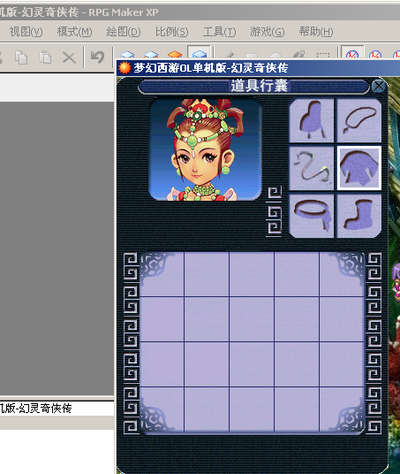400x474 pixels.
Task: Click bottom-right ornamented inventory grid slot
Action: tap(342, 409)
